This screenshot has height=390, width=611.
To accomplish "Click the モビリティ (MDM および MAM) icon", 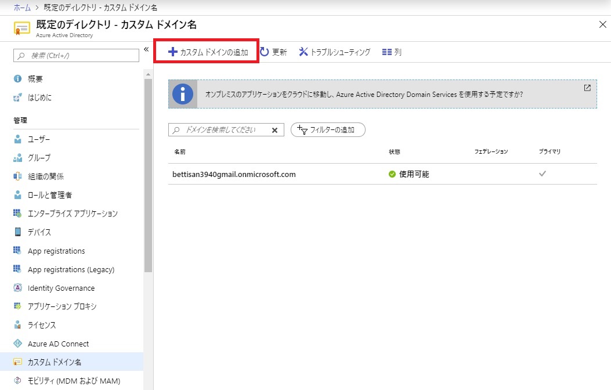I will point(17,381).
